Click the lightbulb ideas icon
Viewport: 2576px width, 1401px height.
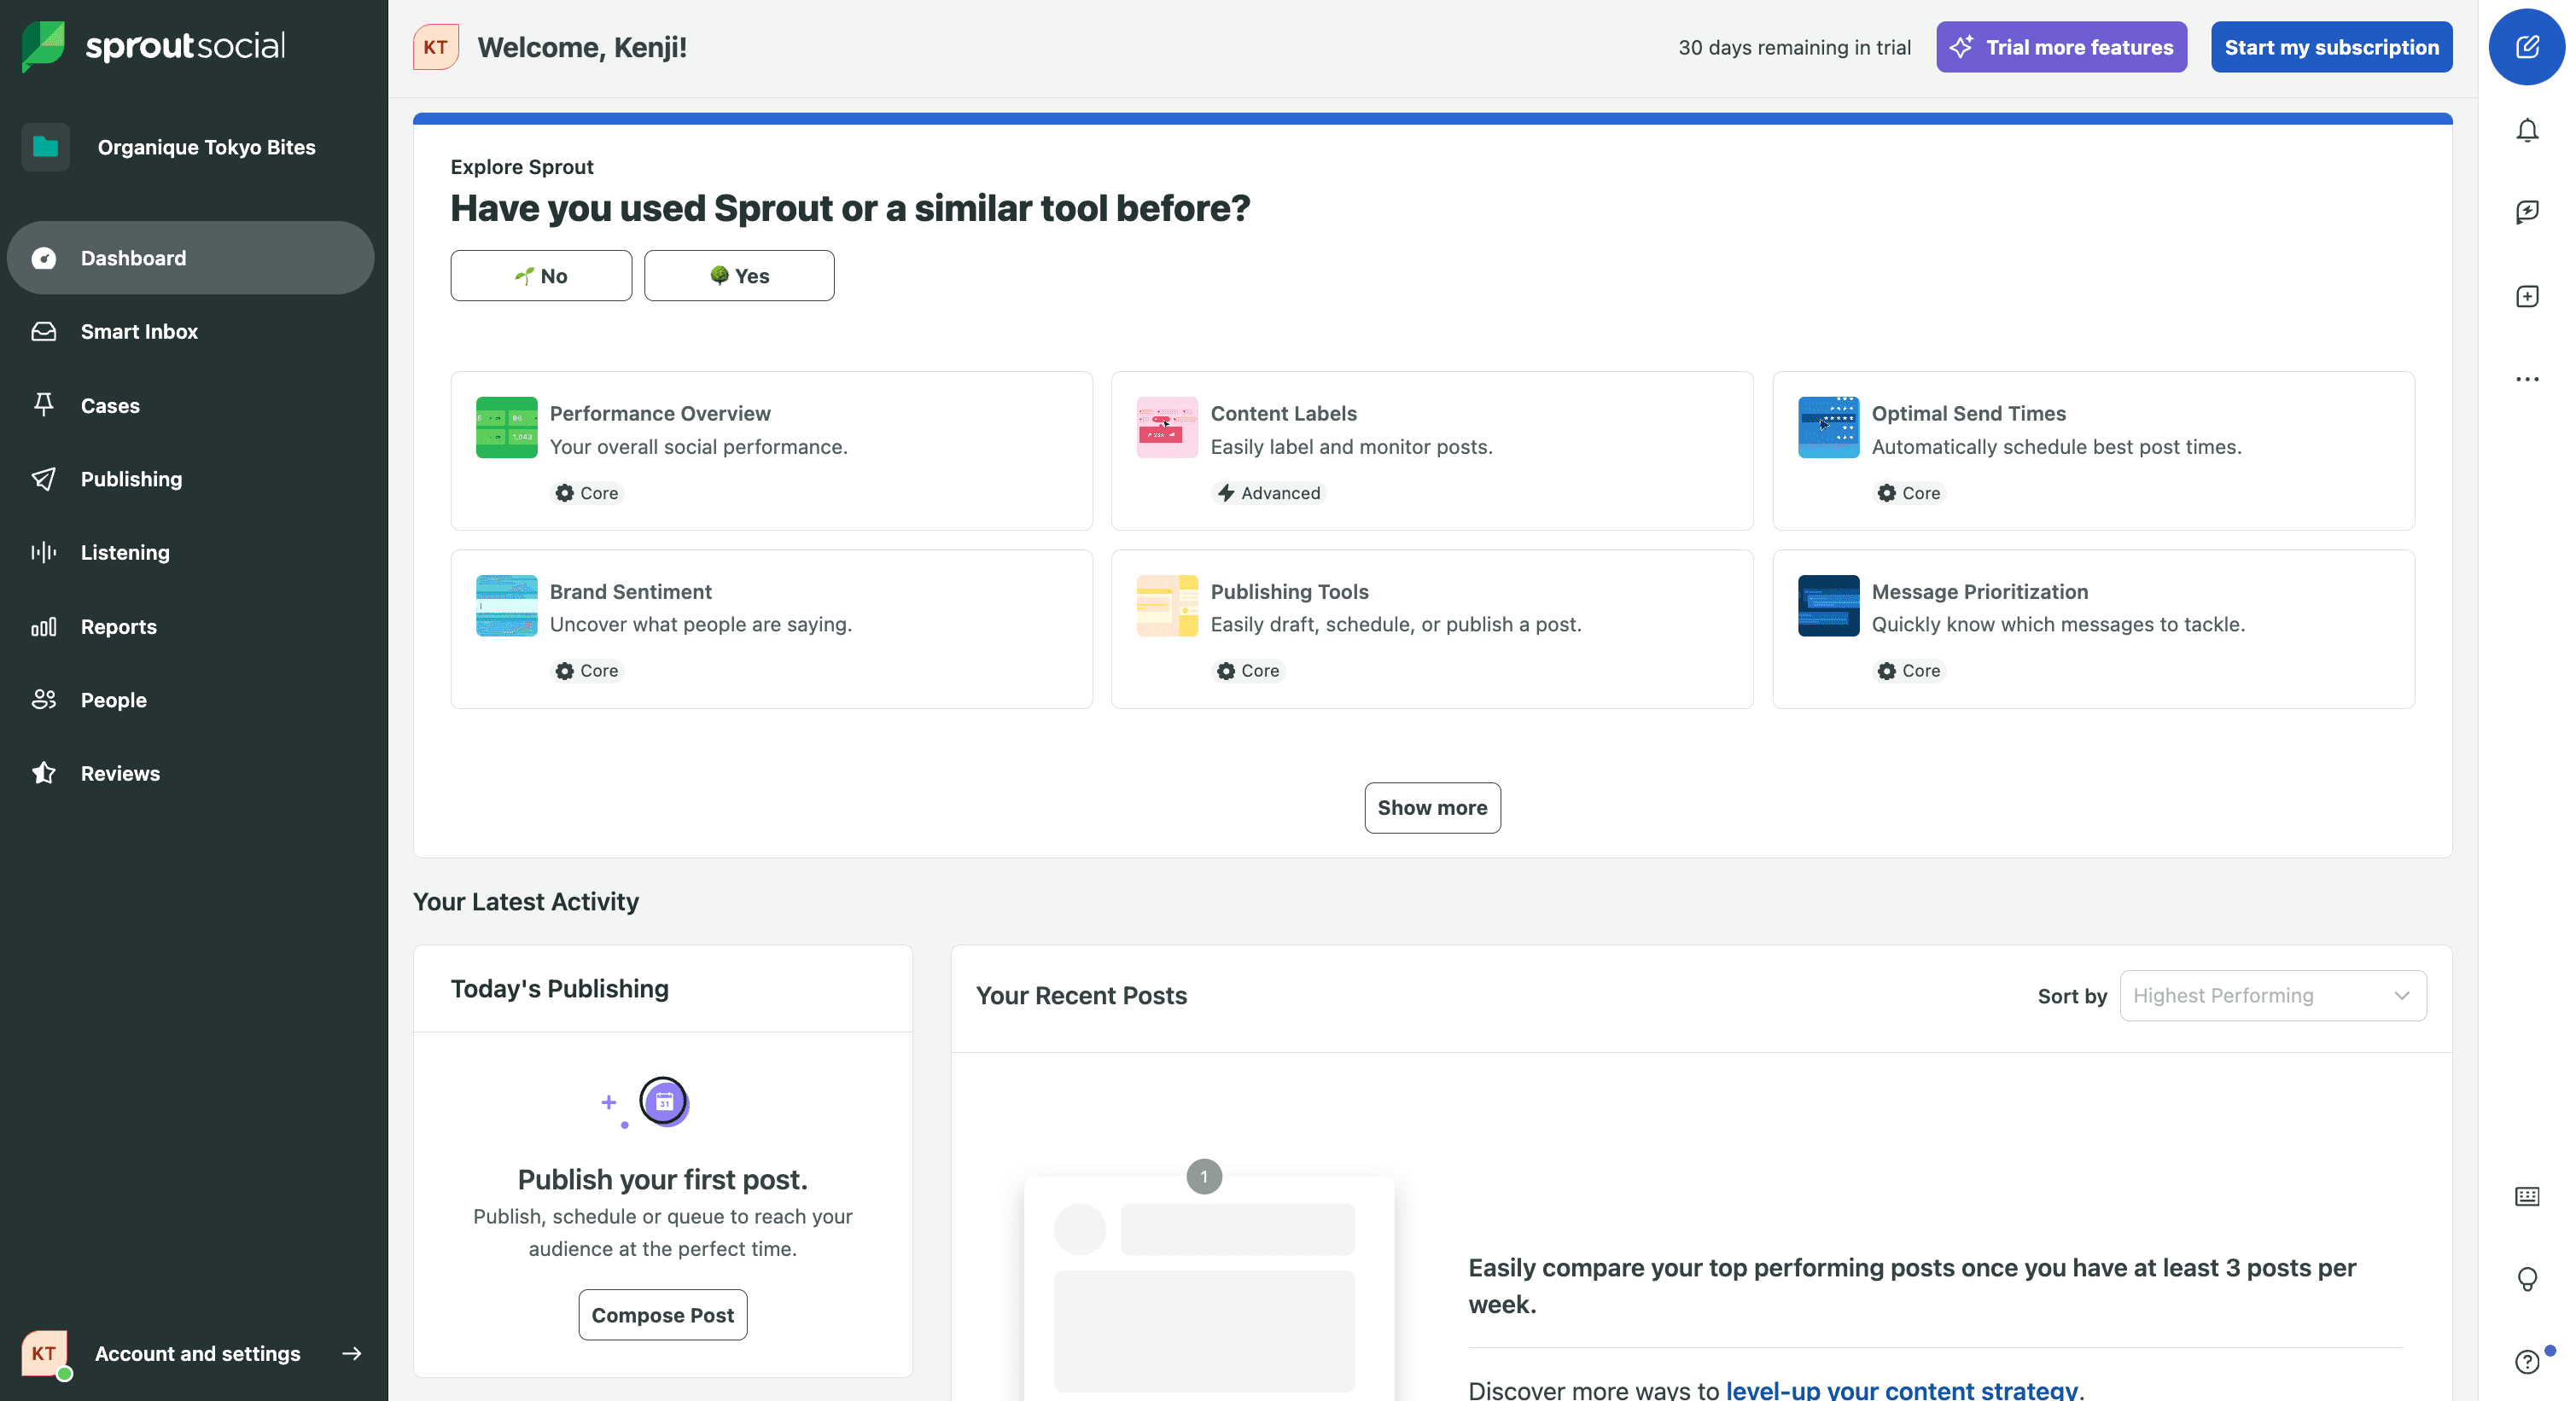click(x=2526, y=1278)
